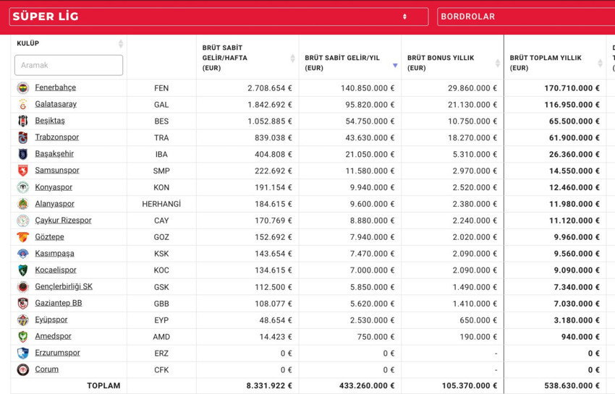615x394 pixels.
Task: Sort table by Kulüp column arrows
Action: pyautogui.click(x=121, y=43)
